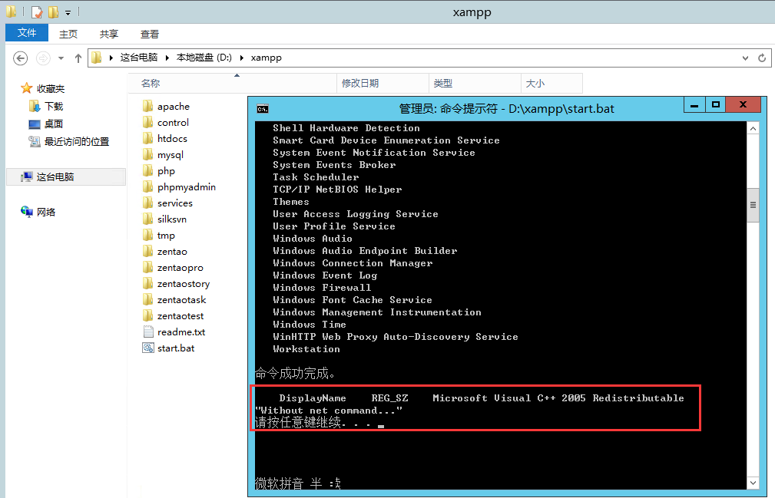Sort files by 修改日期 column

point(383,84)
